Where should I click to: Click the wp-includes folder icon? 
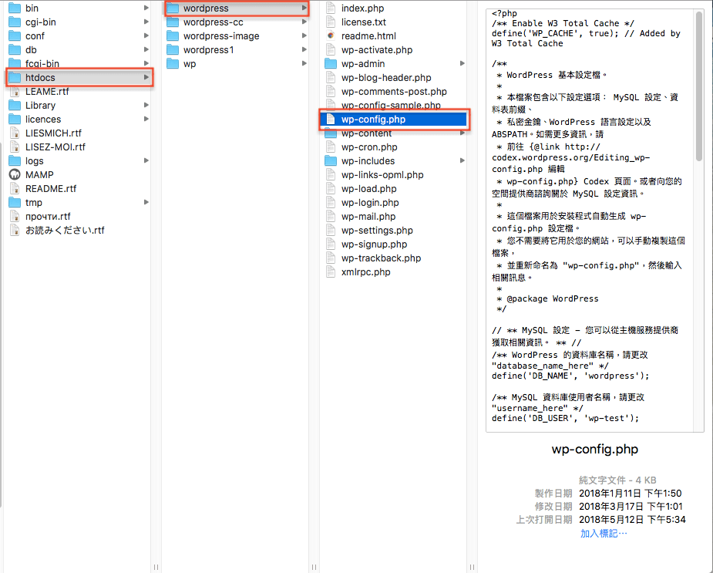click(331, 160)
